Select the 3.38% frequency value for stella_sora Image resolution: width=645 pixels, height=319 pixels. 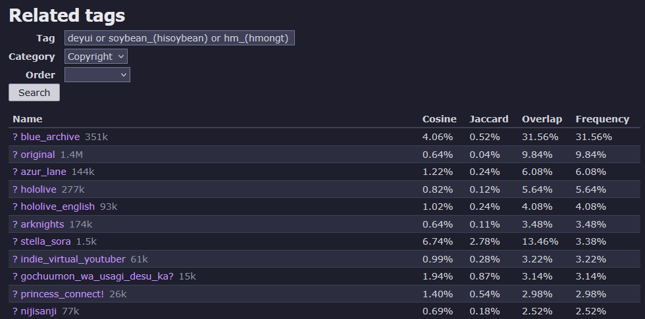[591, 242]
